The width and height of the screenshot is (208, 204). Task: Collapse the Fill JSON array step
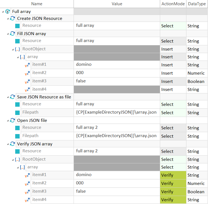click(8, 34)
